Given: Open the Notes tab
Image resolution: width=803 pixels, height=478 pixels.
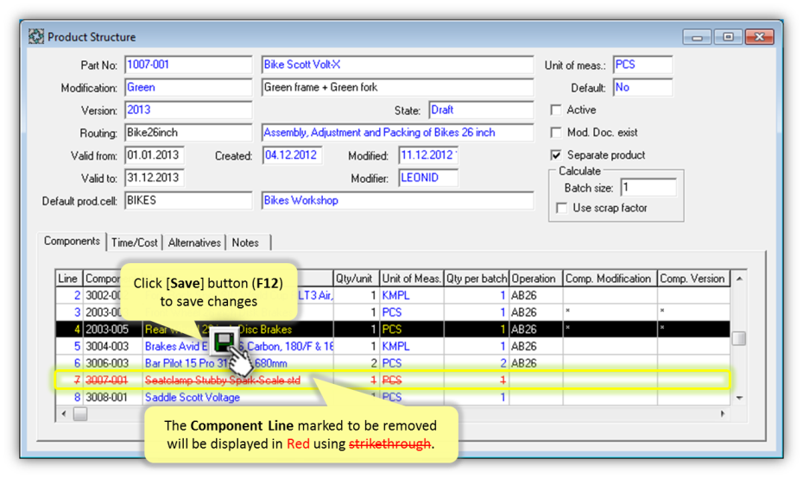Looking at the screenshot, I should pos(248,242).
